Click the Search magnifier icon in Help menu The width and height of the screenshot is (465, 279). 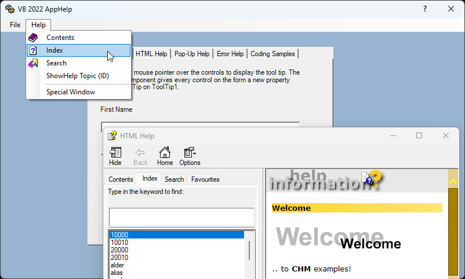point(33,63)
